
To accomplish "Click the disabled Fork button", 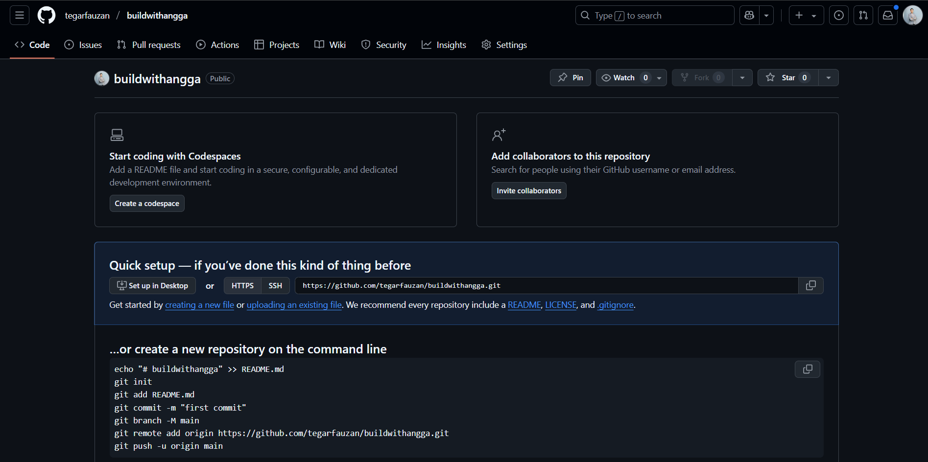I will click(702, 78).
